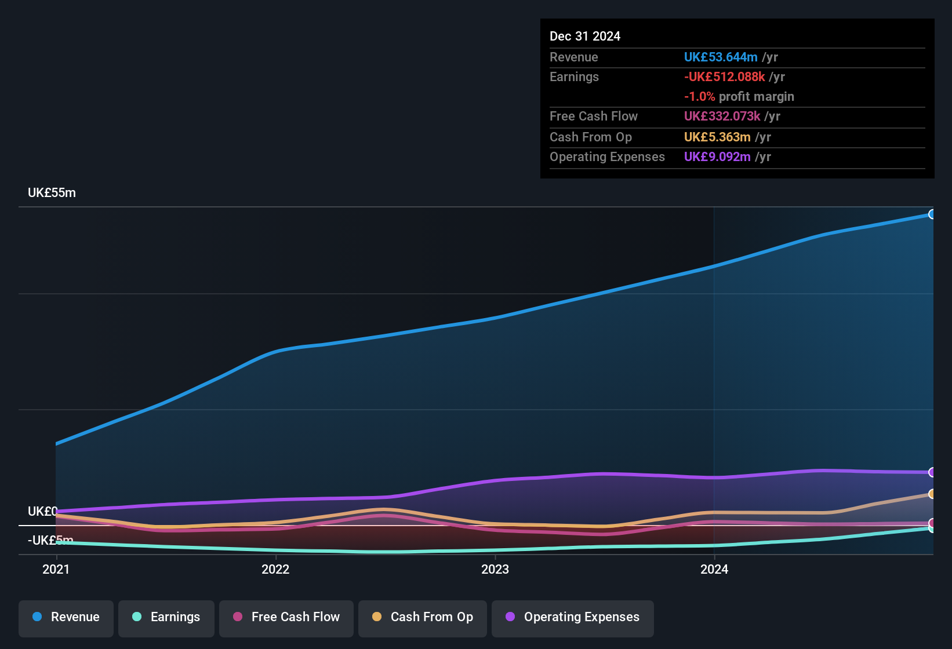The height and width of the screenshot is (649, 952).
Task: Click the Earnings row label in tooltip
Action: (x=574, y=77)
